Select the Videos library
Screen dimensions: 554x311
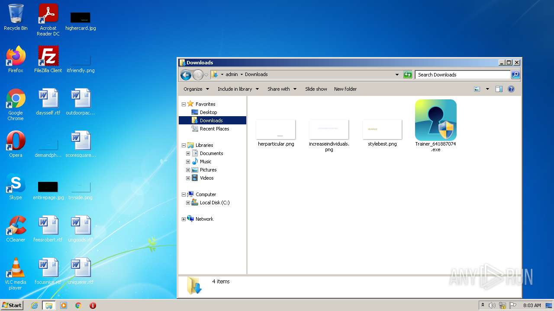[206, 178]
